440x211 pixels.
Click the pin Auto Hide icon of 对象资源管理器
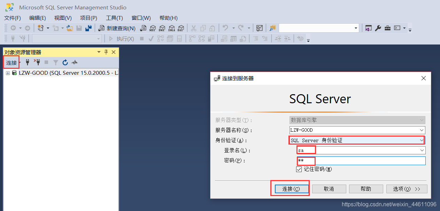point(106,52)
